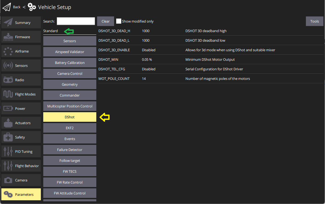
Task: Select the Firmware flashing icon
Action: pos(8,37)
